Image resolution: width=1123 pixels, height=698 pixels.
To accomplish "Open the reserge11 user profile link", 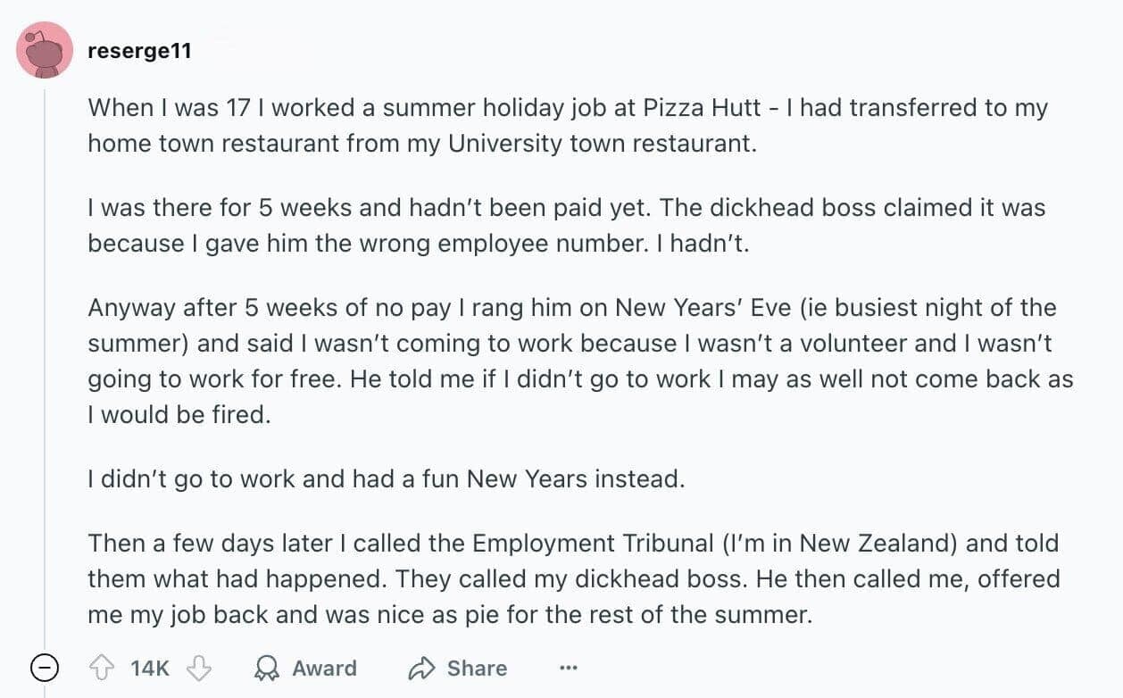I will point(139,51).
